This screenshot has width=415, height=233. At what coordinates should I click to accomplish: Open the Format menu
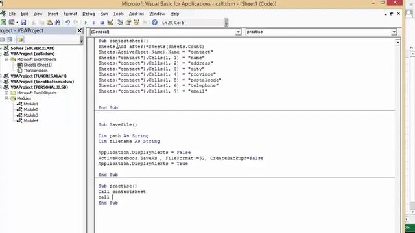click(70, 14)
